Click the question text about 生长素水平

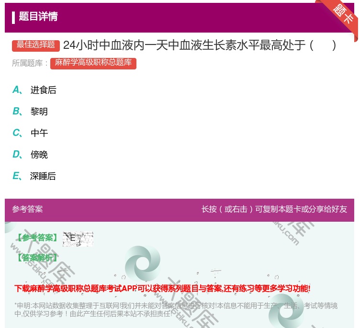[x=200, y=45]
